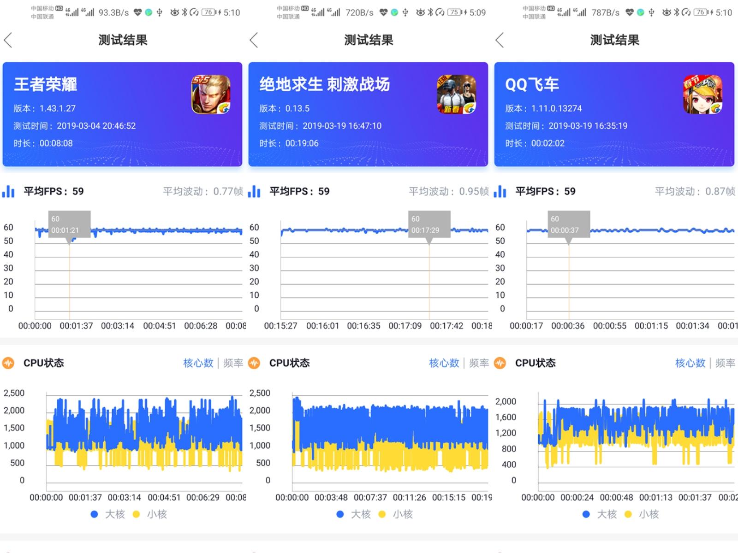Tap test time 2019-03-04 20:46:52
The width and height of the screenshot is (738, 553).
pos(96,126)
